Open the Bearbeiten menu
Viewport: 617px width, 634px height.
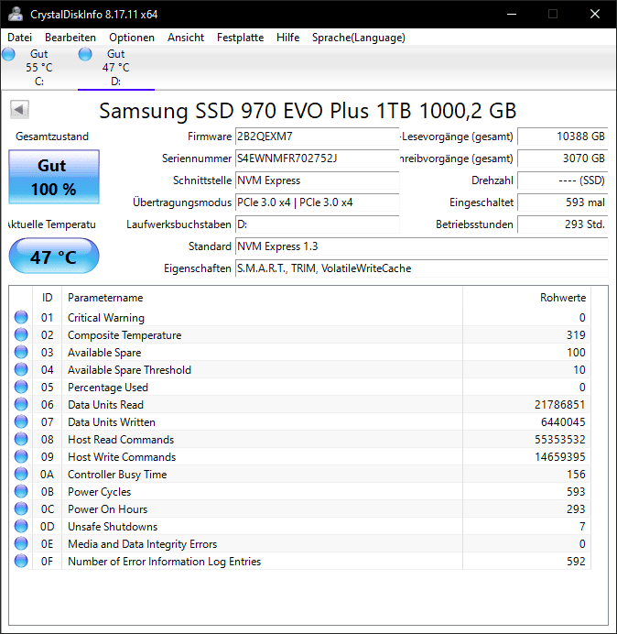point(70,38)
